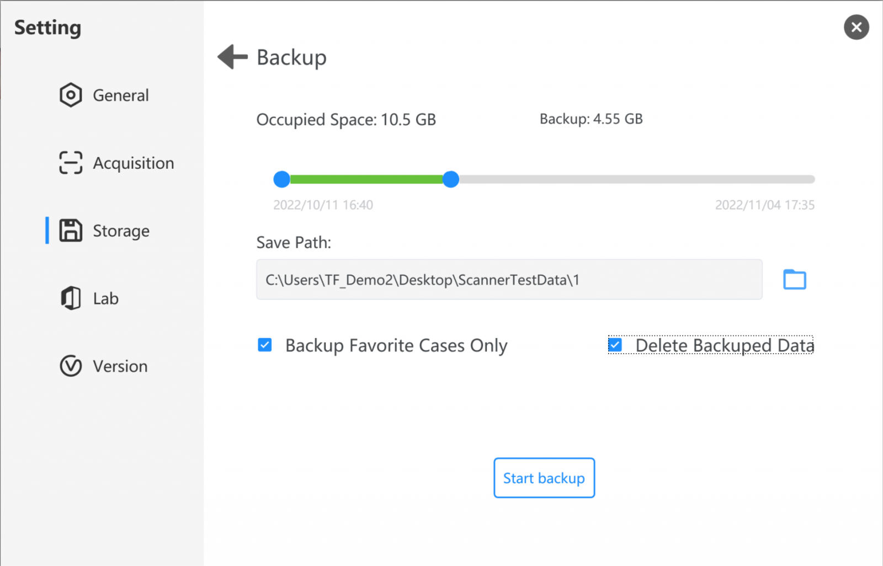
Task: Click the Backup Favorite Cases Only label
Action: (x=396, y=346)
